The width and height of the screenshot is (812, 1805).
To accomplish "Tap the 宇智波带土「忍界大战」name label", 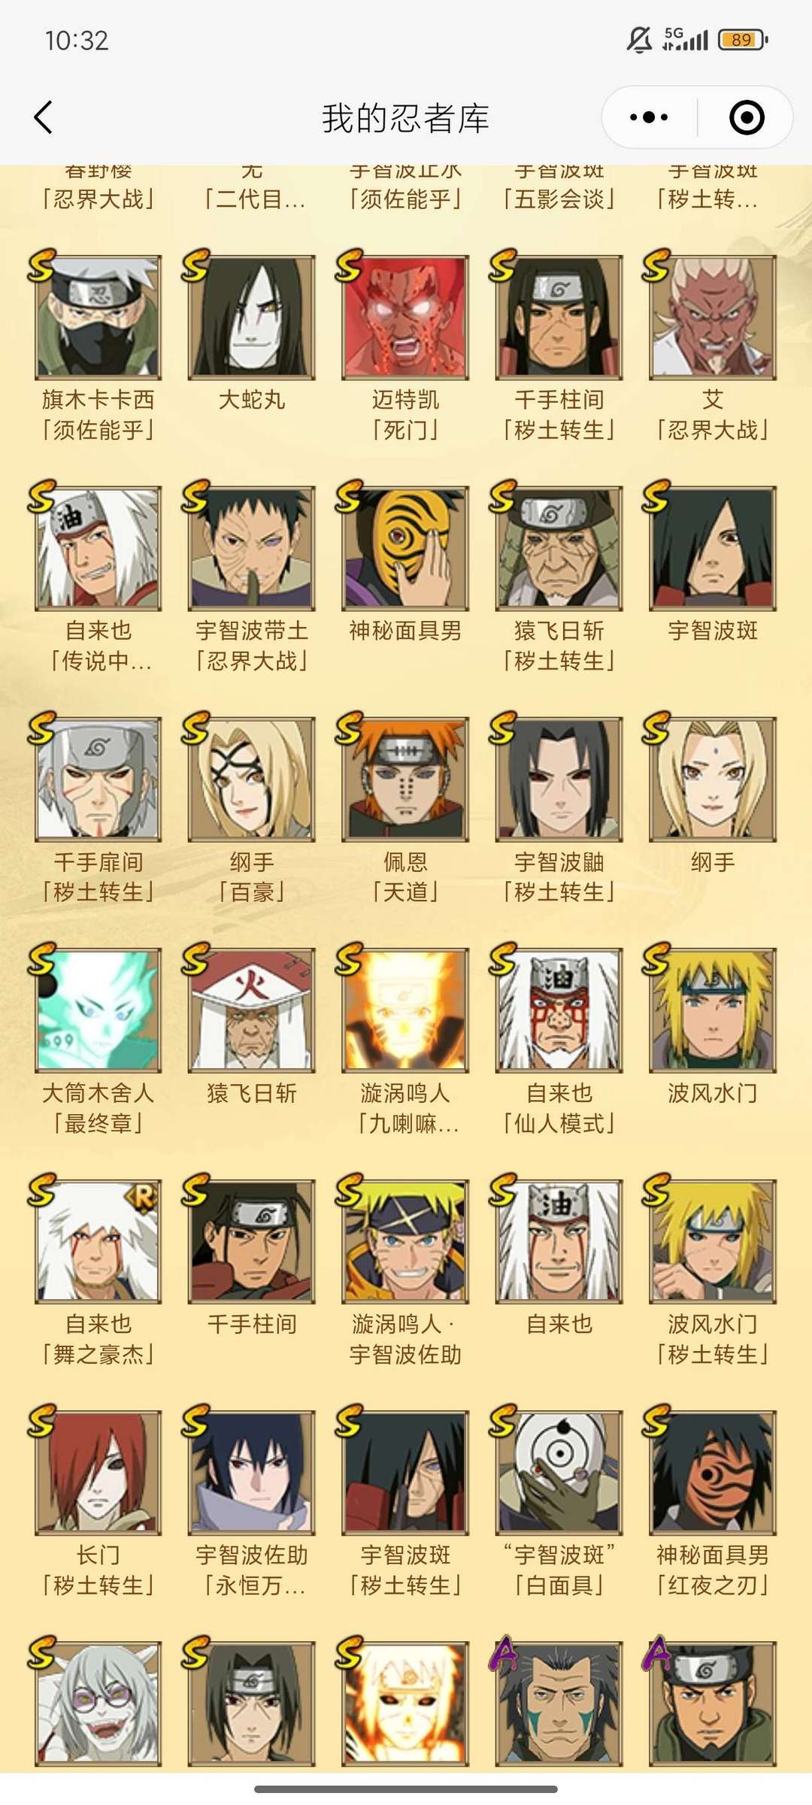I will pos(252,646).
